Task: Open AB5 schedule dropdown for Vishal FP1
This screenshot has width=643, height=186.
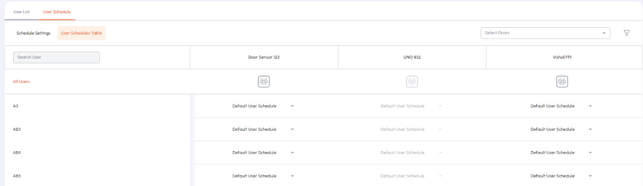Action: (561, 176)
